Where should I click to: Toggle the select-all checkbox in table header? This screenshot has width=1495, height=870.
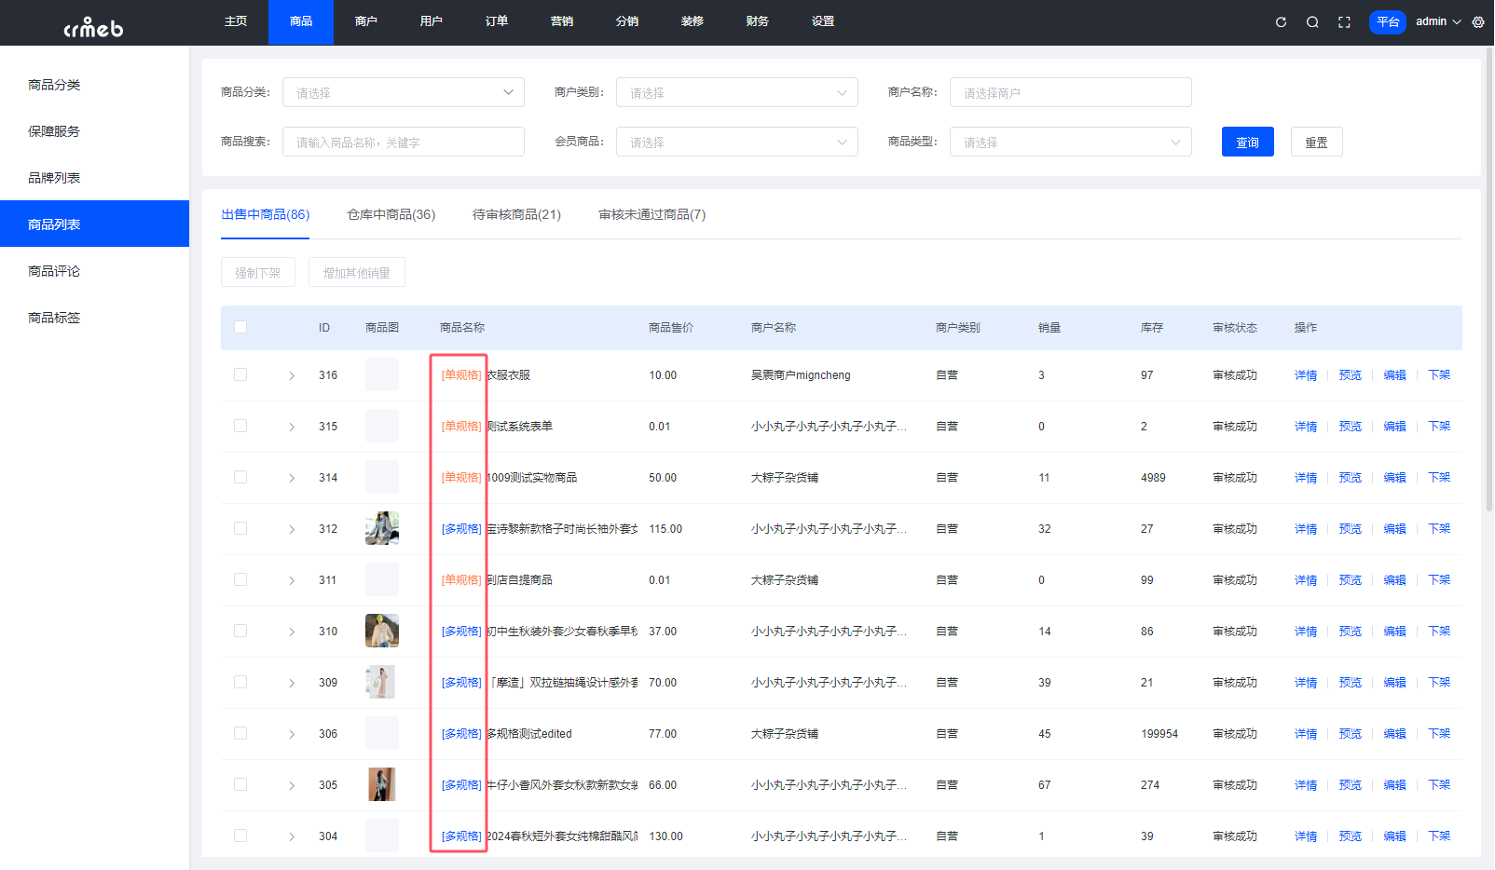coord(240,327)
